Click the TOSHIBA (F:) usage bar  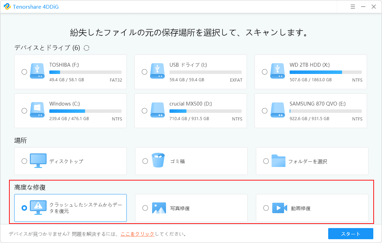[x=85, y=72]
